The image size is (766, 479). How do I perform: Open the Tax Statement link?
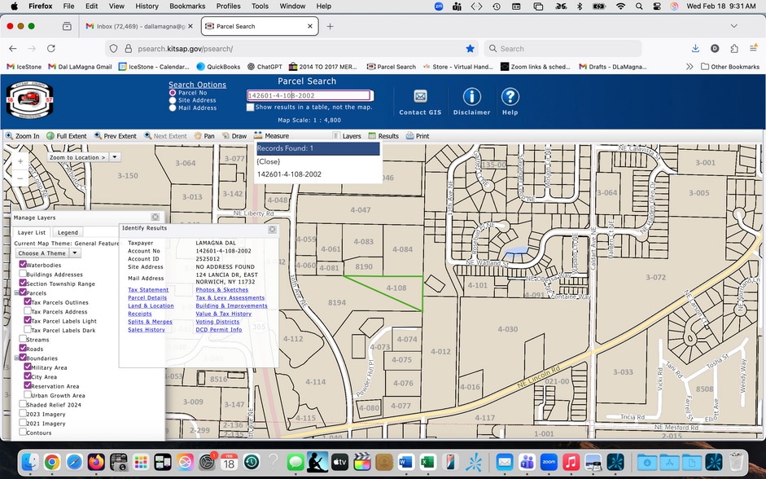pos(148,290)
